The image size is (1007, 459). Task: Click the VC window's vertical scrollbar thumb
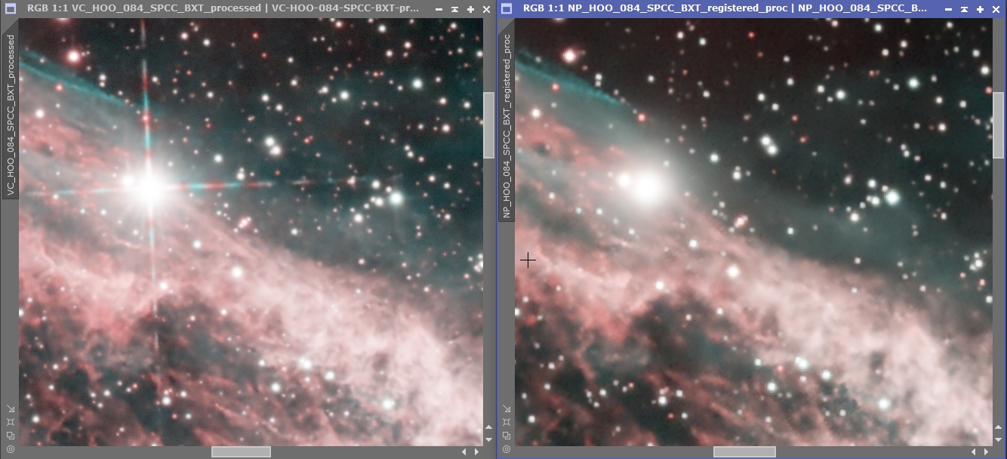(x=488, y=125)
